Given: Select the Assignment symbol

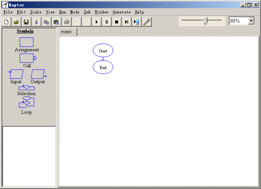Looking at the screenshot, I should point(27,42).
